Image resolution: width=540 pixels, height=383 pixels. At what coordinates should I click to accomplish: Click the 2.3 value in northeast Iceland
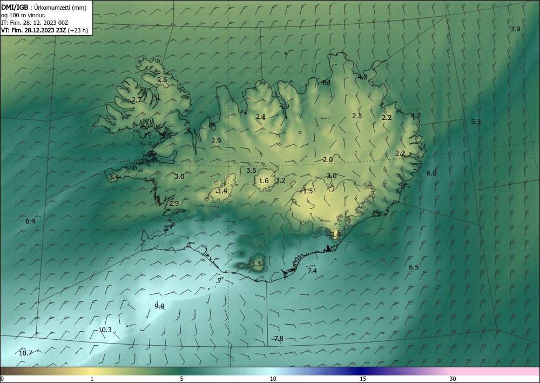(x=357, y=116)
